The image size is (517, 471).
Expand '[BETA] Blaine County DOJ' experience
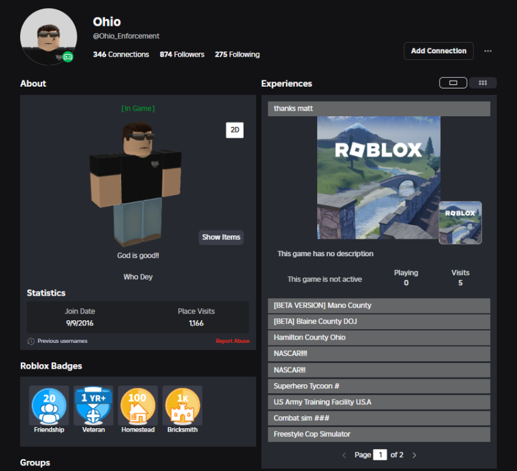pyautogui.click(x=379, y=322)
